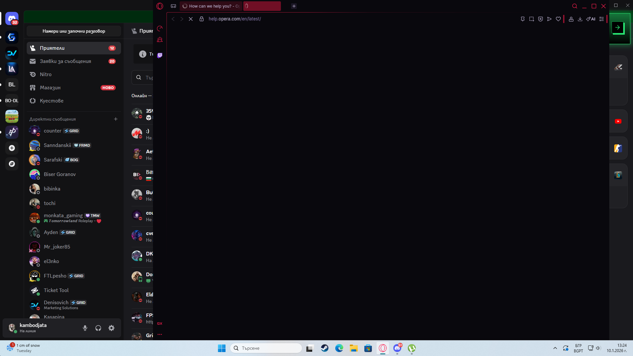Show hidden system tray icons chevron
This screenshot has width=633, height=356.
[x=555, y=348]
